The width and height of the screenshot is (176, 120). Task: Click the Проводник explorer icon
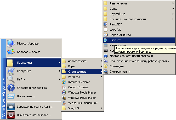pyautogui.click(x=106, y=66)
